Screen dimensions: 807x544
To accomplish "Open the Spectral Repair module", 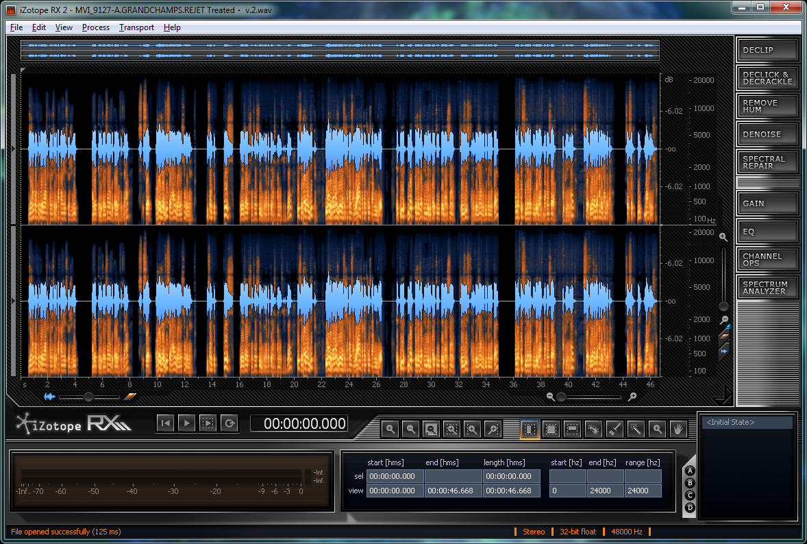I will 768,162.
